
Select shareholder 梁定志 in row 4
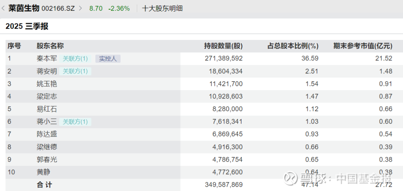(46, 97)
